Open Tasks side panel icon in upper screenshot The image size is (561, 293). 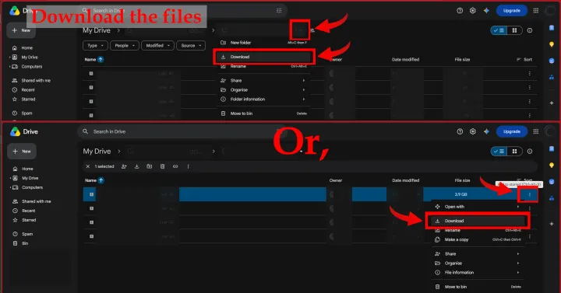point(552,61)
